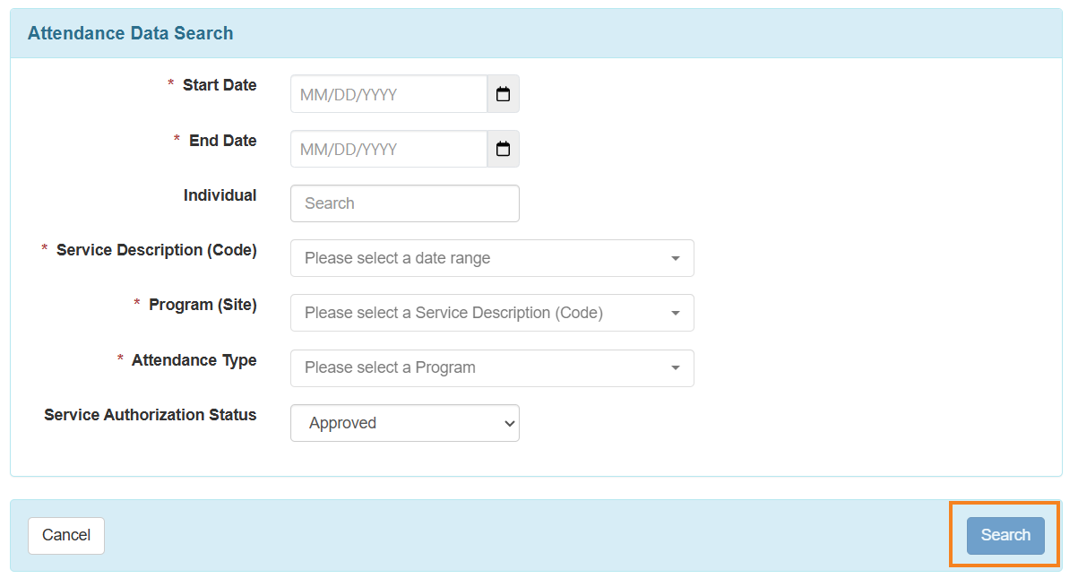Click the Service Authorization Status label
Image resolution: width=1078 pixels, height=587 pixels.
[x=151, y=415]
